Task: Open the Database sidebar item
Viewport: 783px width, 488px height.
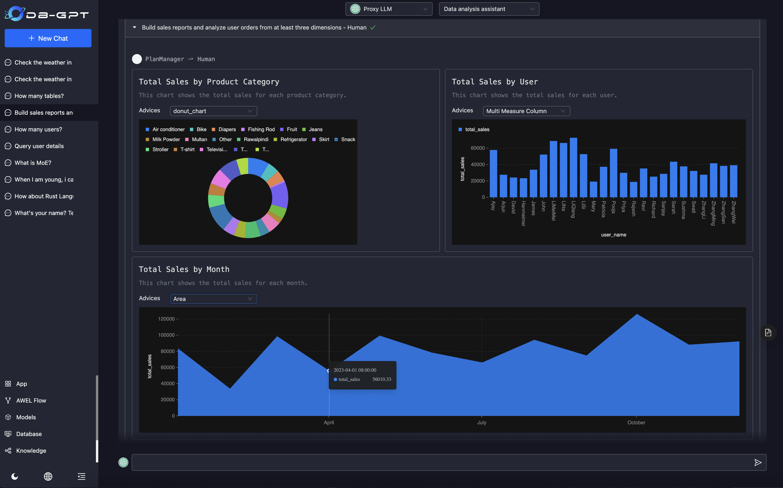Action: point(29,434)
